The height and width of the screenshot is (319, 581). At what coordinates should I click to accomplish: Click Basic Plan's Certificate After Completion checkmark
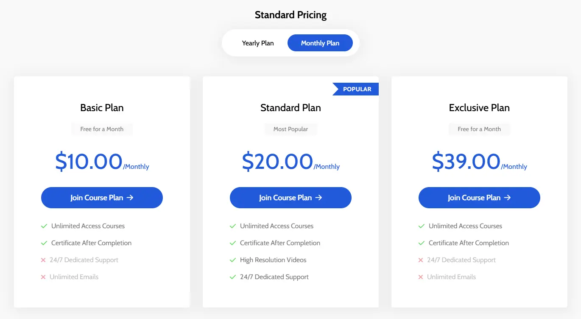(x=44, y=243)
